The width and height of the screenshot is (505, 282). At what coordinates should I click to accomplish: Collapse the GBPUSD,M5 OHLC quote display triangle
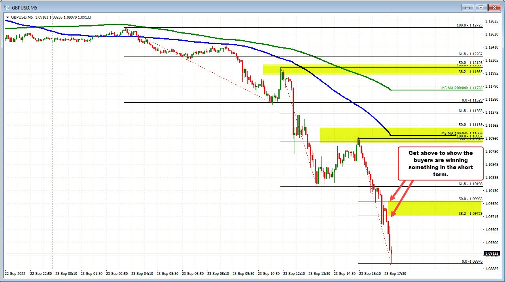pos(8,17)
